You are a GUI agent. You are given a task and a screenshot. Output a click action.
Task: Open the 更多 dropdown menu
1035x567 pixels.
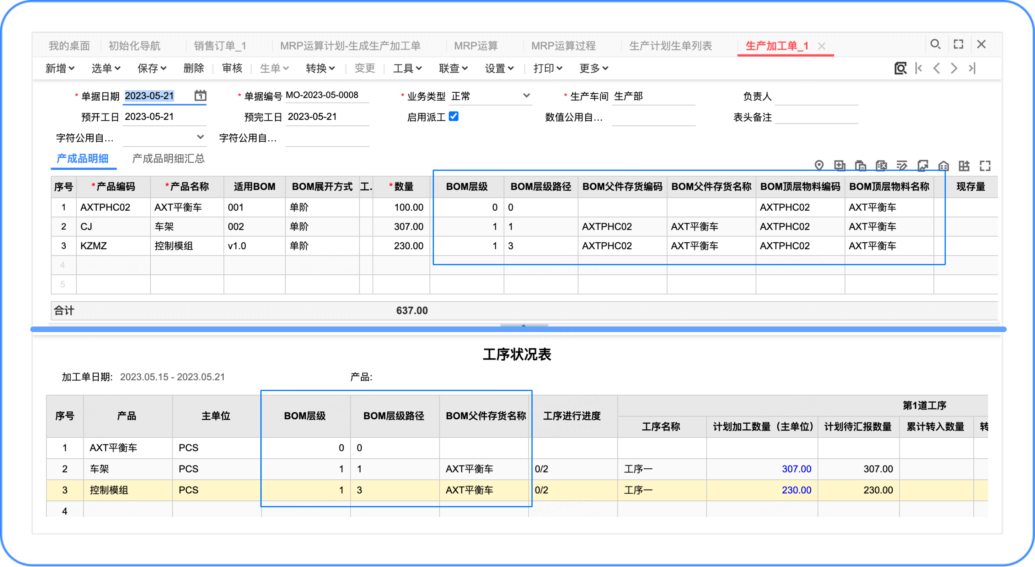[593, 68]
